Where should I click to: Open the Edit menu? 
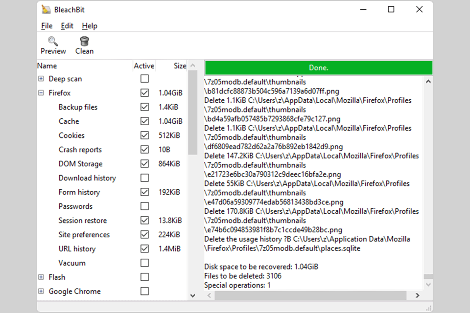tap(67, 26)
